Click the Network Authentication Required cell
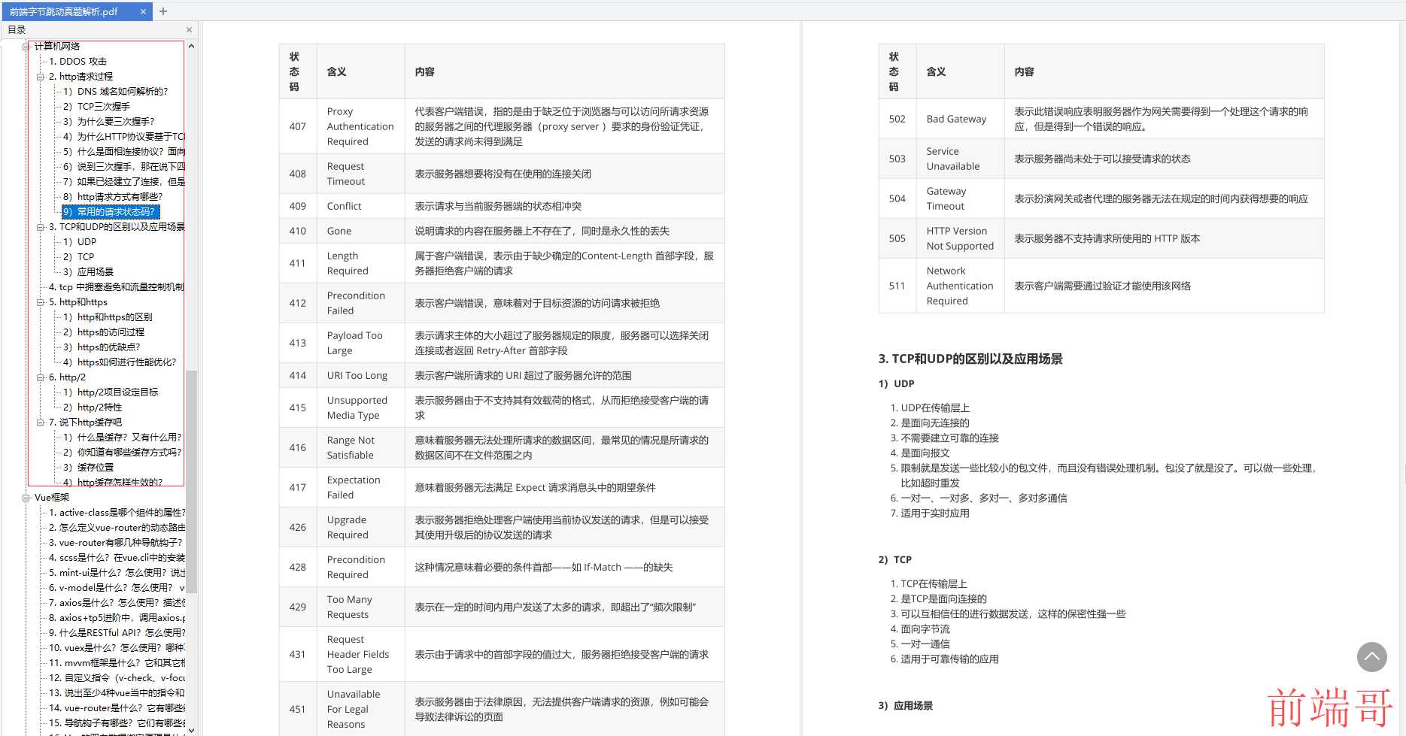 point(960,286)
